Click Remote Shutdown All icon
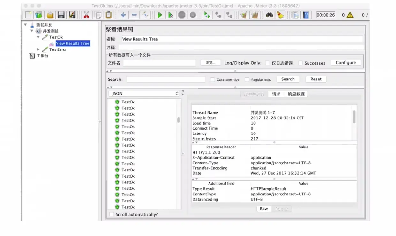The width and height of the screenshot is (396, 236). 229,15
